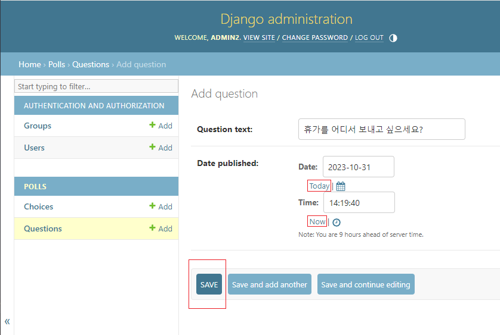This screenshot has width=500, height=335.
Task: Click the green plus Add for Questions
Action: coord(161,228)
